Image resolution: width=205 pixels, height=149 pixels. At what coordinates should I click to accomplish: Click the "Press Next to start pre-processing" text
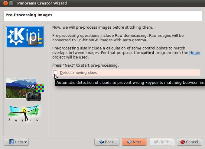pos(85,65)
